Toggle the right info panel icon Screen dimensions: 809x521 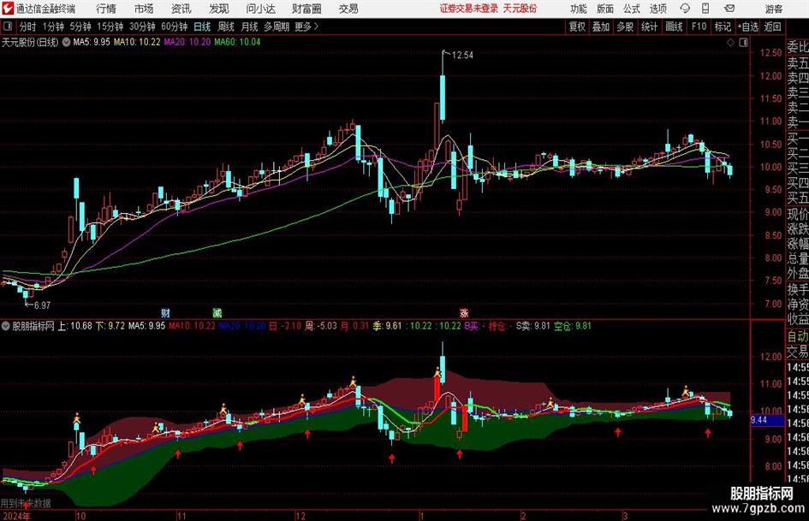point(743,42)
